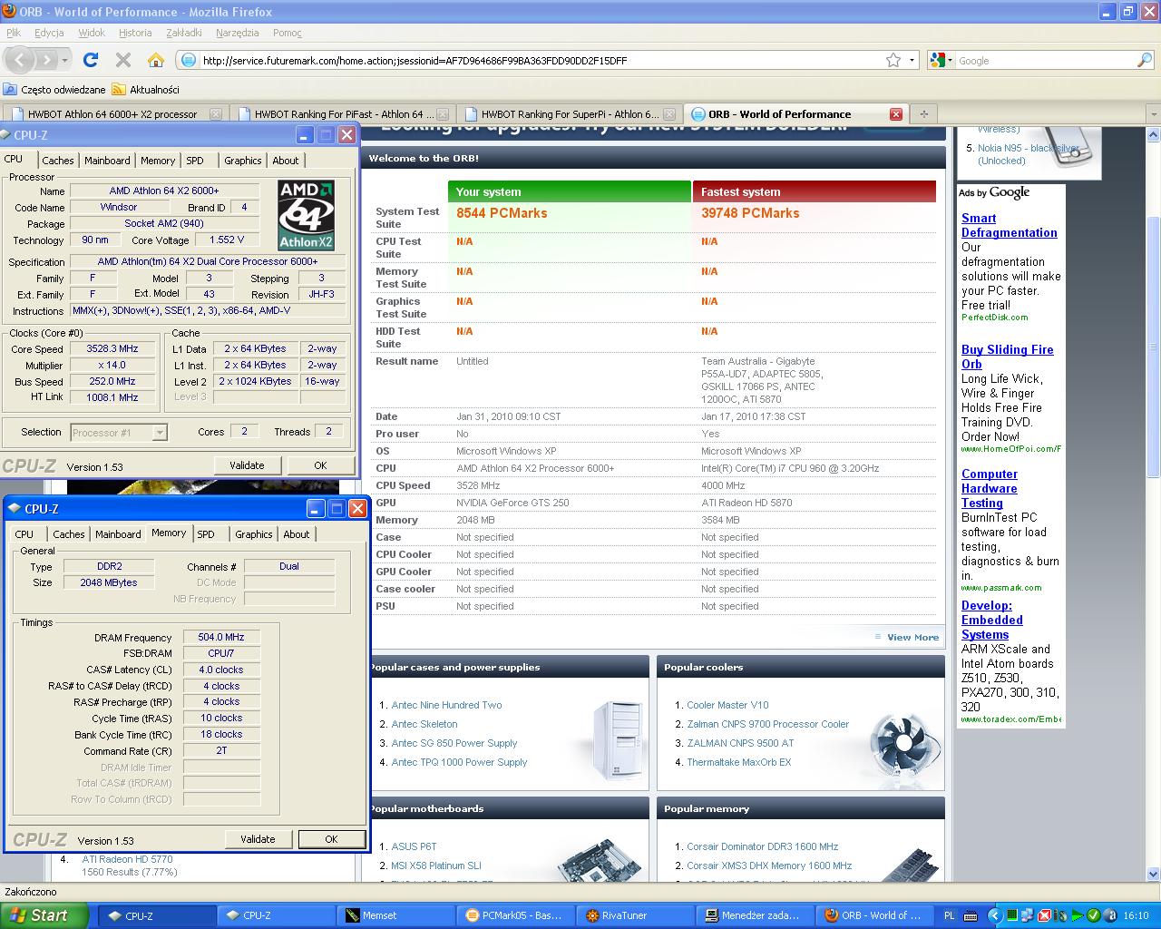Click the View More link
The height and width of the screenshot is (929, 1161).
[x=912, y=637]
